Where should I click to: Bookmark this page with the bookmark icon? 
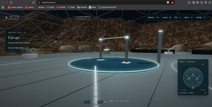tap(33, 2)
